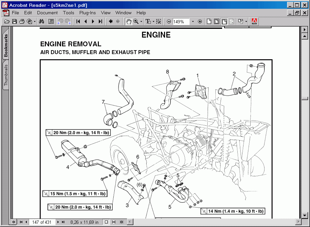
Task: Go to the next page in the toolbar
Action: point(93,21)
